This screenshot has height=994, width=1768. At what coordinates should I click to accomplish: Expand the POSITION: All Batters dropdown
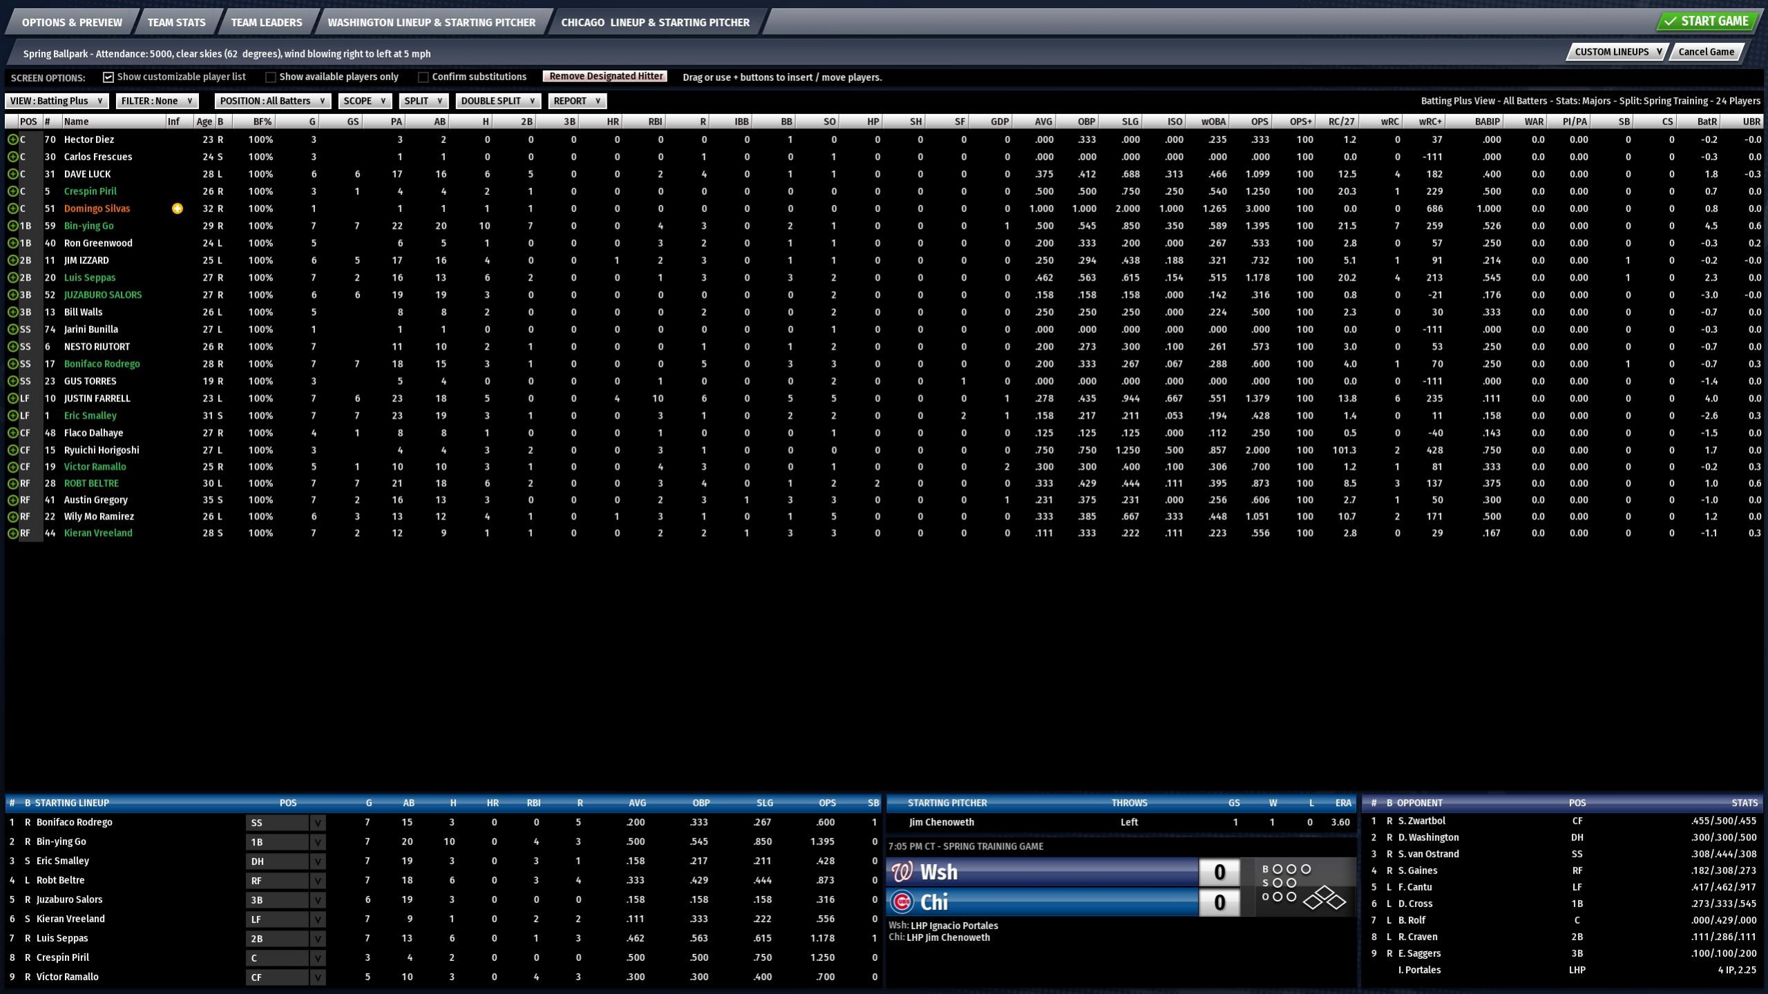tap(272, 101)
